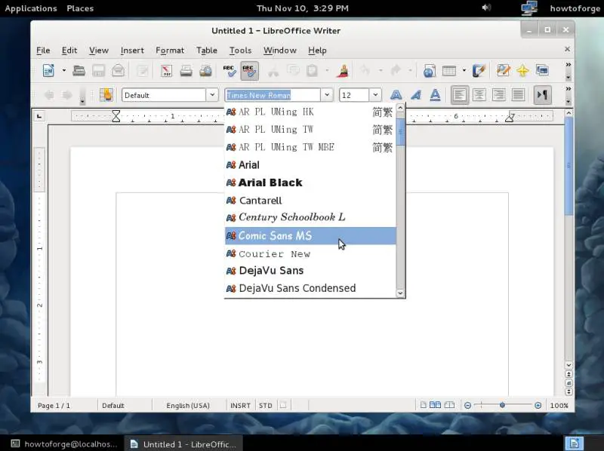This screenshot has height=451, width=604.
Task: Click the Hyperlink globe icon
Action: [429, 70]
